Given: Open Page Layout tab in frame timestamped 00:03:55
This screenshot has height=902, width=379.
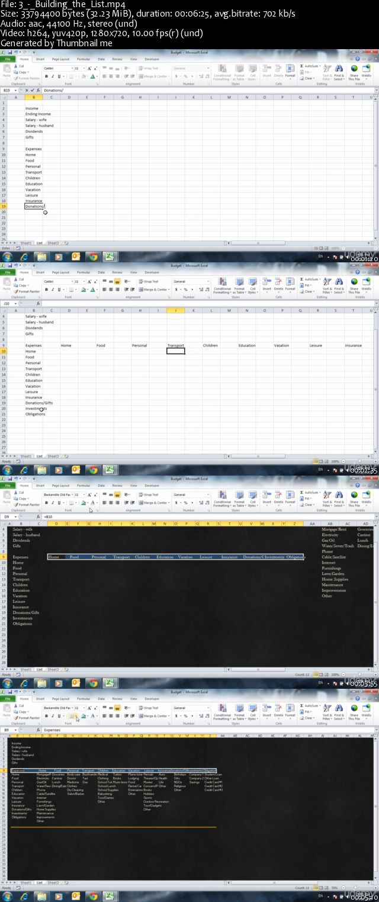Looking at the screenshot, I should (x=60, y=486).
